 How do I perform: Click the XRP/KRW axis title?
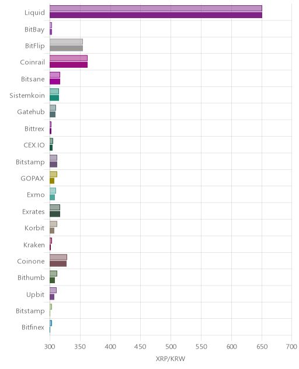pos(171,358)
